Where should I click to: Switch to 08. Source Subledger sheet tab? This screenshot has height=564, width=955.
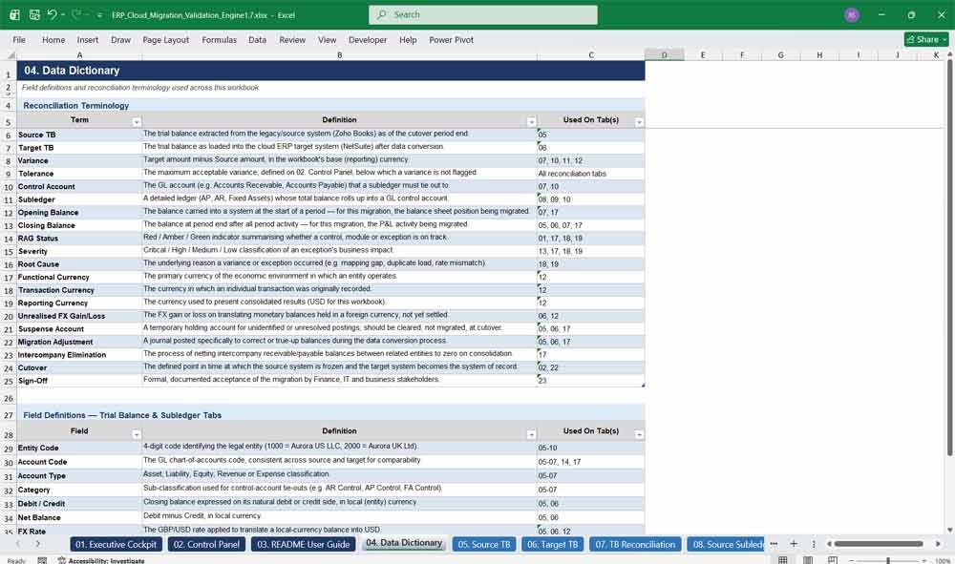[726, 544]
